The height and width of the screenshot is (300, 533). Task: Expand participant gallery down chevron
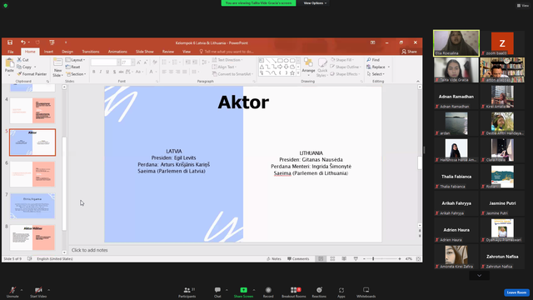pyautogui.click(x=480, y=276)
